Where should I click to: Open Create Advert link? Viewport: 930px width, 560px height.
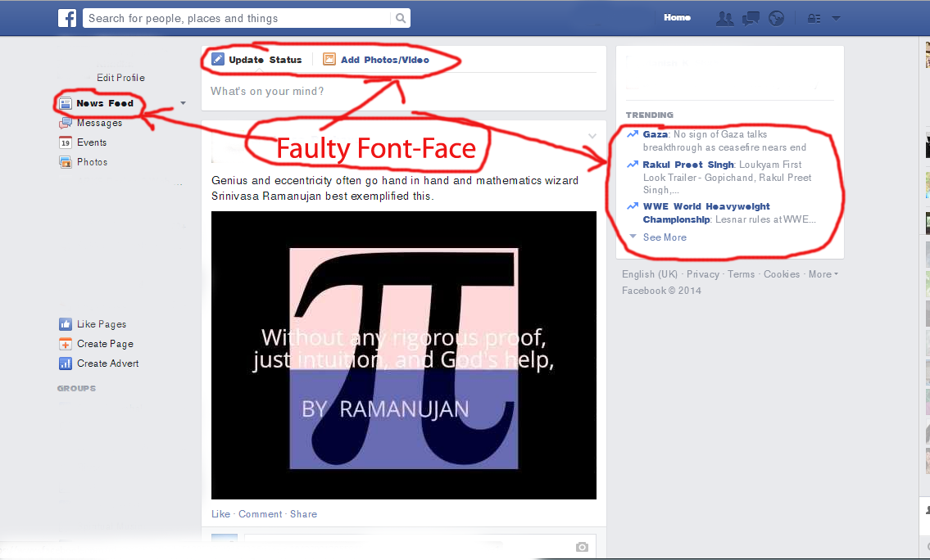click(108, 364)
